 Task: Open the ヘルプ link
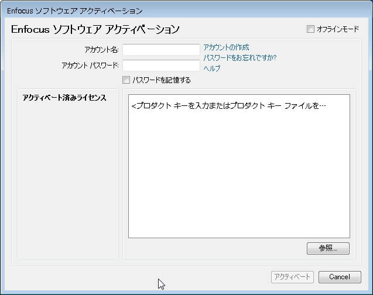[212, 68]
